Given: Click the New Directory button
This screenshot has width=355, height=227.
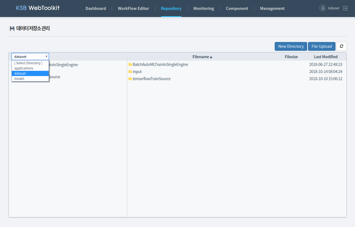Looking at the screenshot, I should pos(291,46).
